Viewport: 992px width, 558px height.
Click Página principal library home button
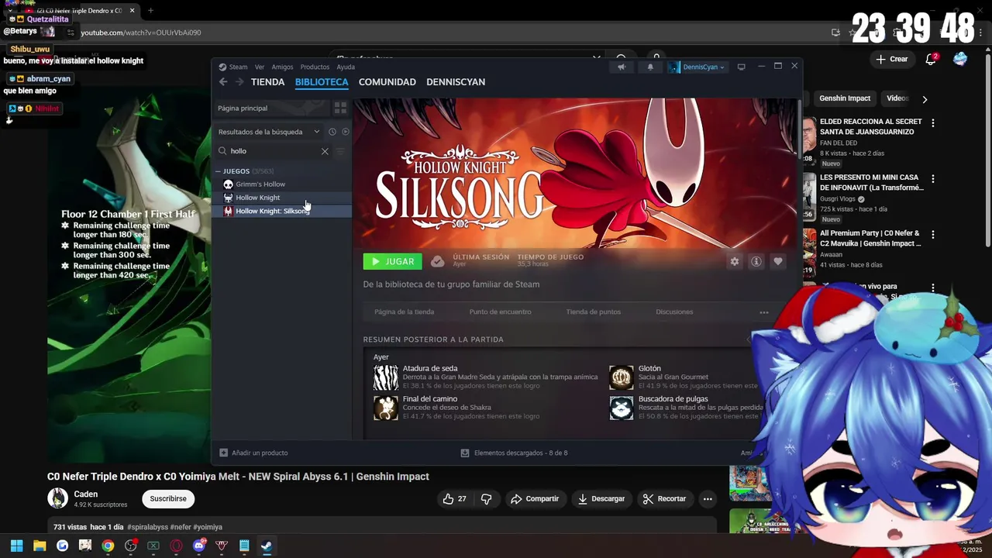point(271,108)
